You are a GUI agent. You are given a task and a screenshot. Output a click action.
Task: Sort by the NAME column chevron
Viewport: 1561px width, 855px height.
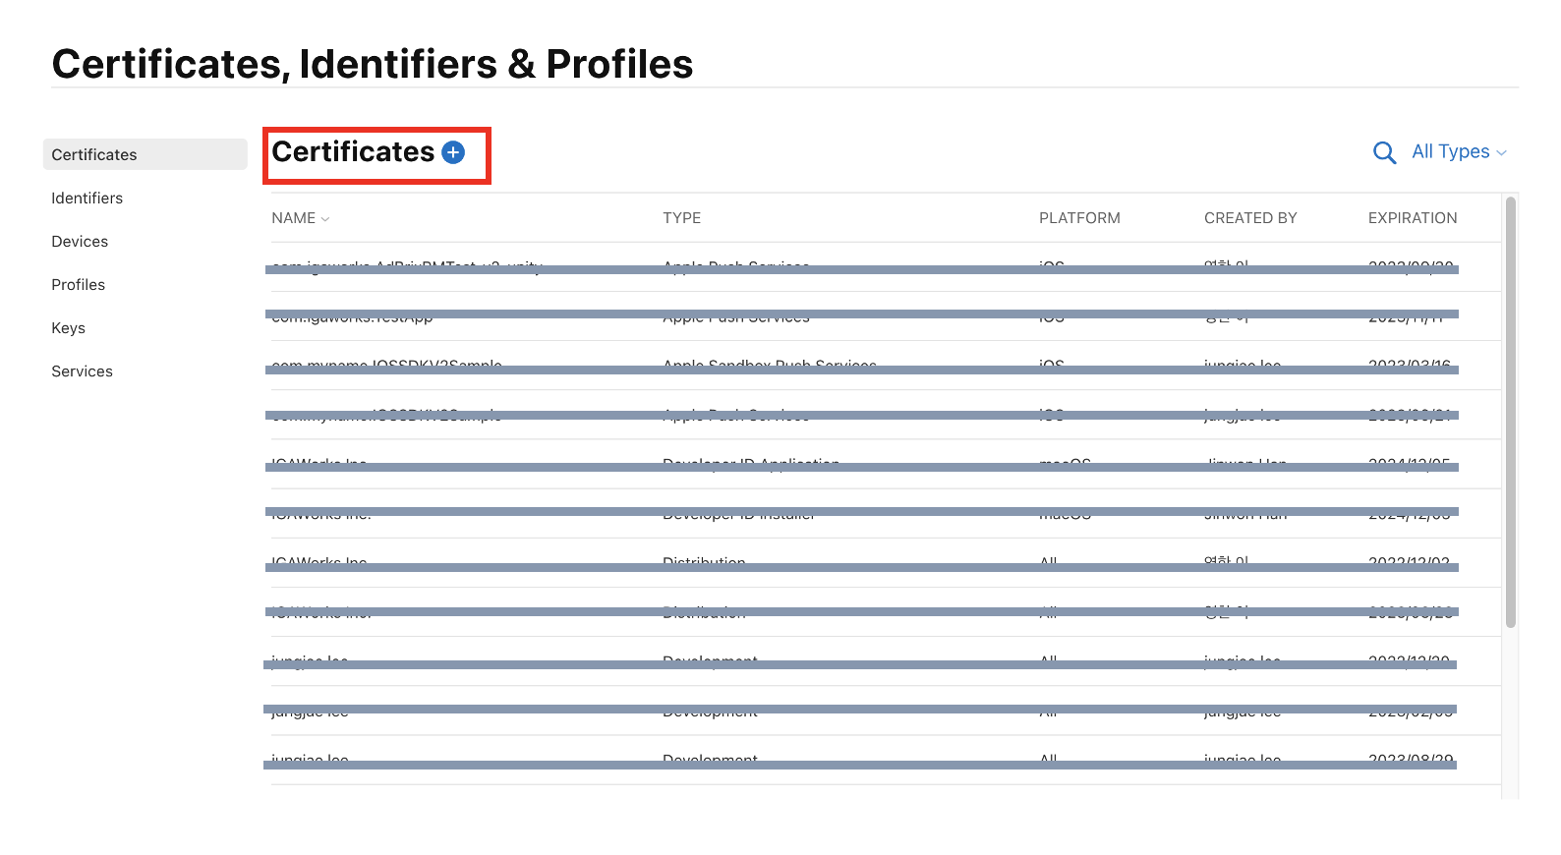point(325,219)
